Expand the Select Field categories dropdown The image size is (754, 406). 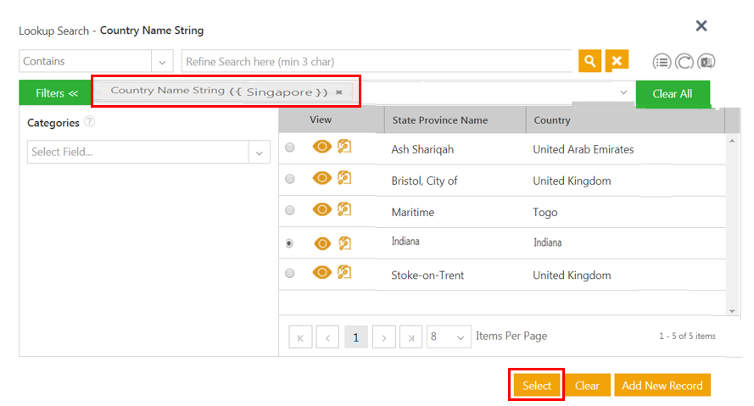[x=259, y=152]
